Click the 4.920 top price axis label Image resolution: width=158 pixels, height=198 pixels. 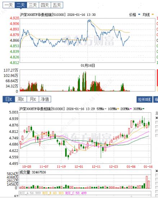(x=14, y=18)
